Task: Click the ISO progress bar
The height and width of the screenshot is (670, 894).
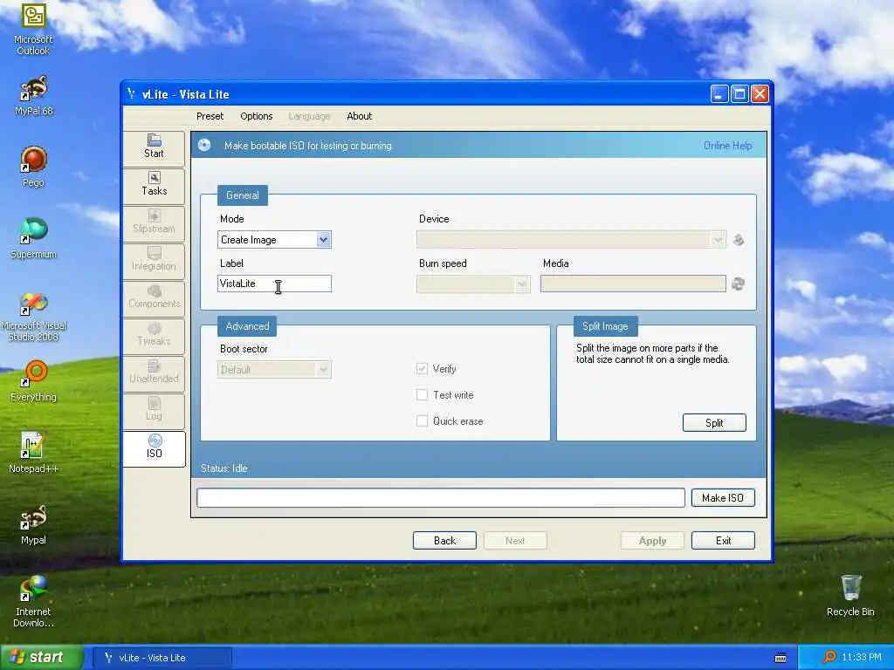Action: [x=441, y=498]
